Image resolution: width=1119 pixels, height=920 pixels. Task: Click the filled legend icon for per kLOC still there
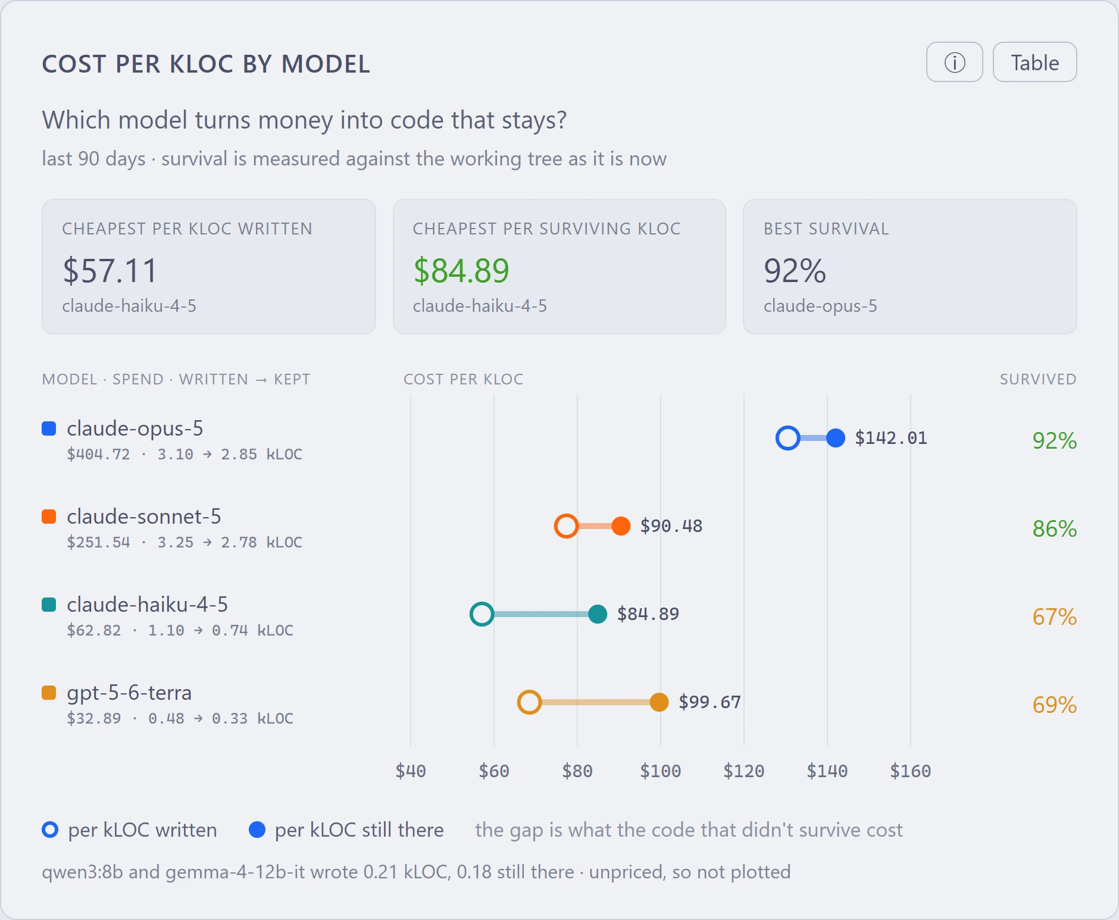coord(257,830)
